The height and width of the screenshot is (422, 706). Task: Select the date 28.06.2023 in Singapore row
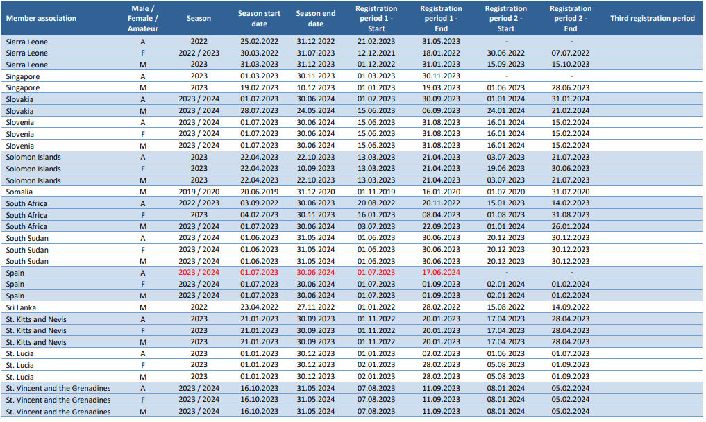[x=571, y=88]
